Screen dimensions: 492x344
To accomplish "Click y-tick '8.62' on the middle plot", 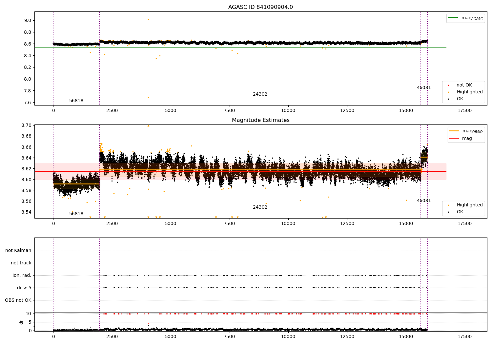I will (x=26, y=169).
